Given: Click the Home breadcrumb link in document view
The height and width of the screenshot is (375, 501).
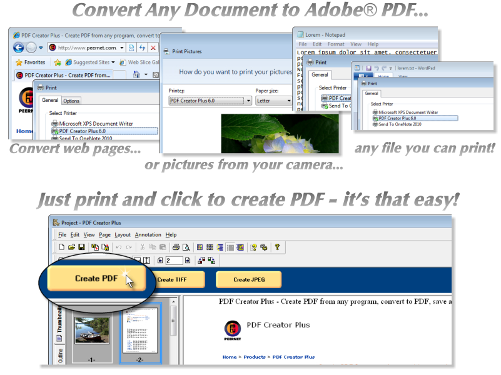Looking at the screenshot, I should pyautogui.click(x=230, y=357).
